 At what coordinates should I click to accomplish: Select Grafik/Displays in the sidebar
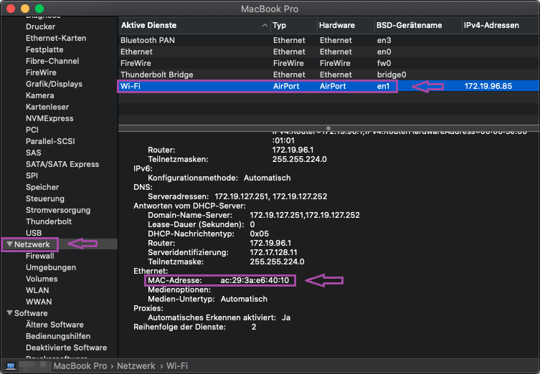(54, 84)
